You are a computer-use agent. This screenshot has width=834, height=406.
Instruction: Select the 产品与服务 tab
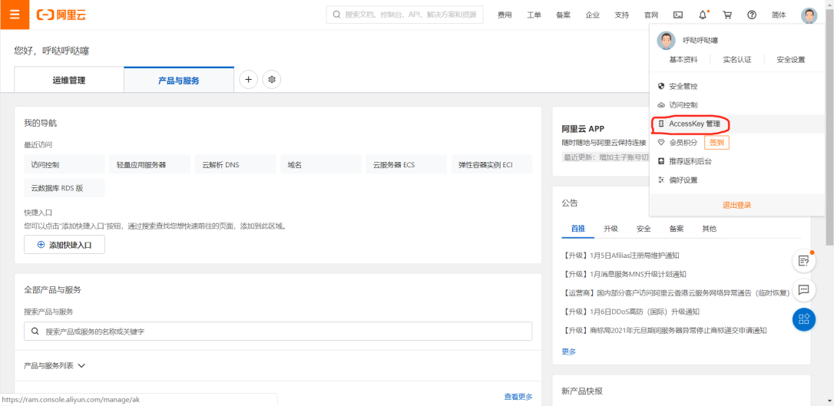tap(179, 81)
